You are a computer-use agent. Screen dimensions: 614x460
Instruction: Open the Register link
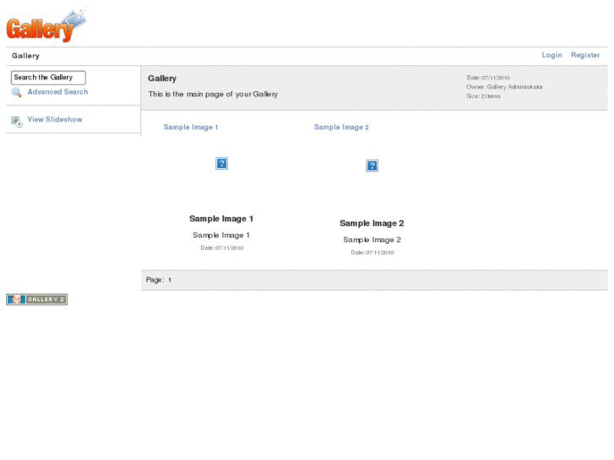coord(585,55)
